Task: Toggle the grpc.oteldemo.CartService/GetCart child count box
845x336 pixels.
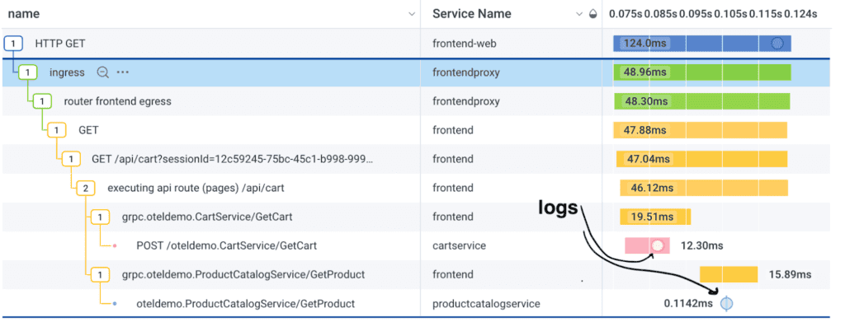Action: pos(99,217)
